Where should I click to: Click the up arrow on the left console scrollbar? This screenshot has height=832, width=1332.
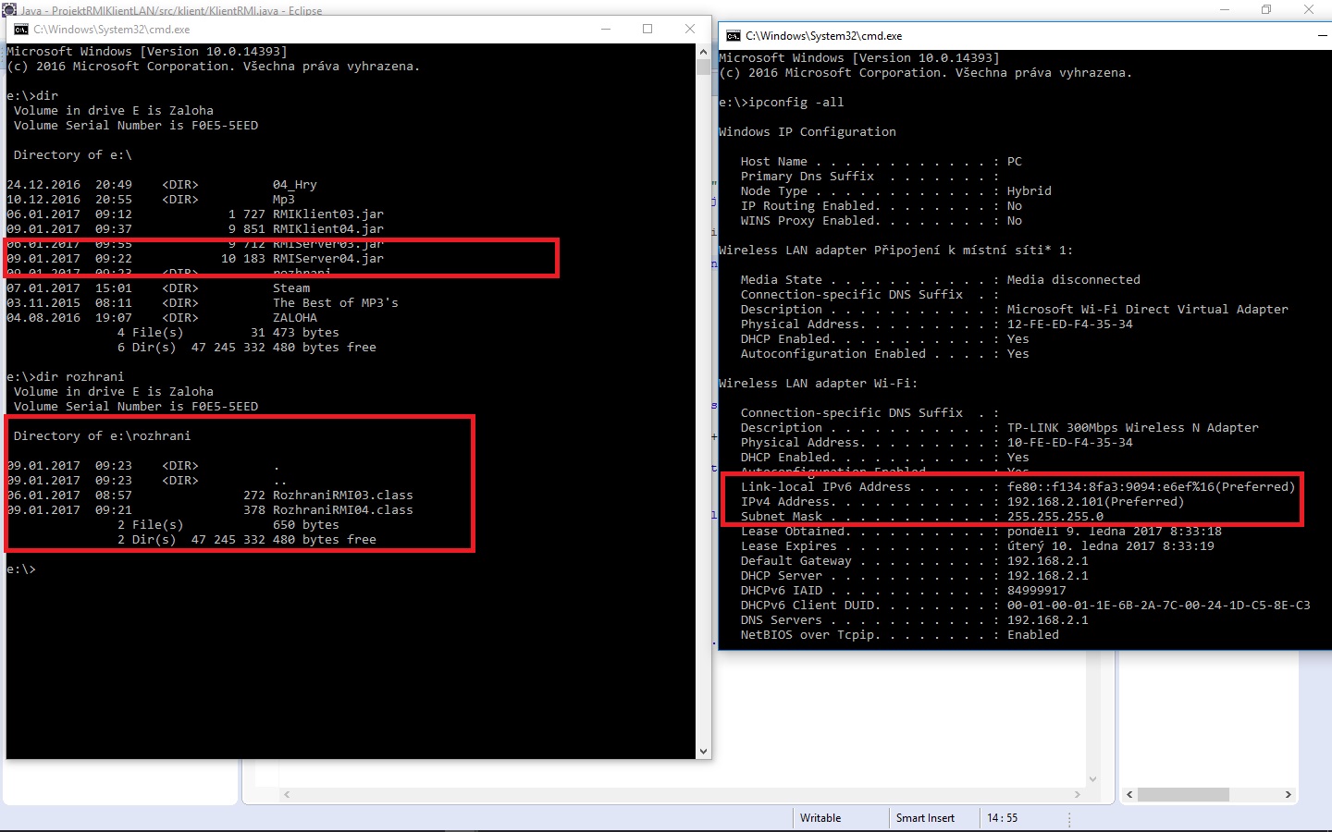tap(704, 51)
